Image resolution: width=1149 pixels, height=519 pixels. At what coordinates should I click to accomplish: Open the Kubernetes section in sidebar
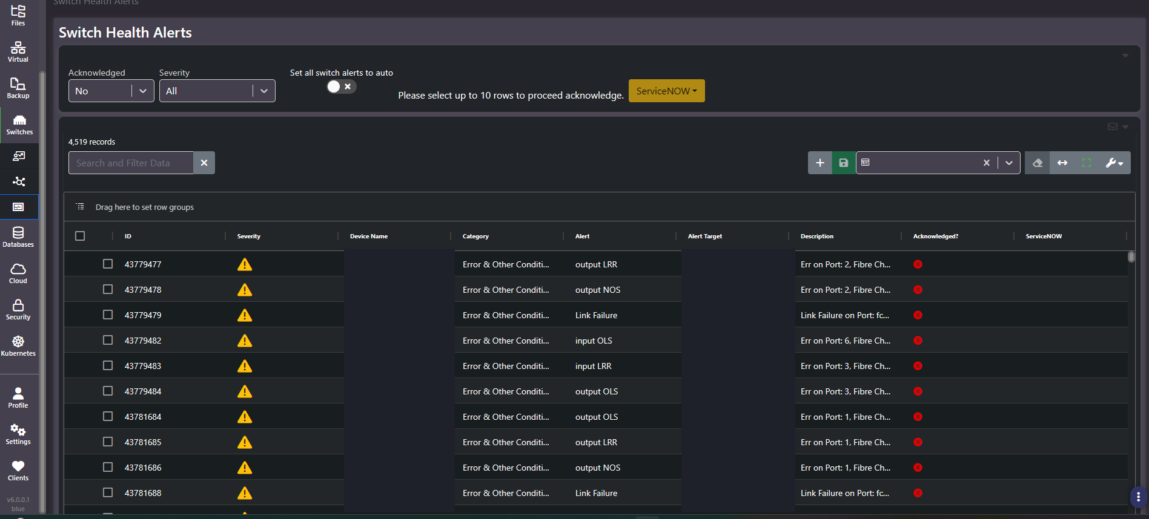click(x=18, y=345)
